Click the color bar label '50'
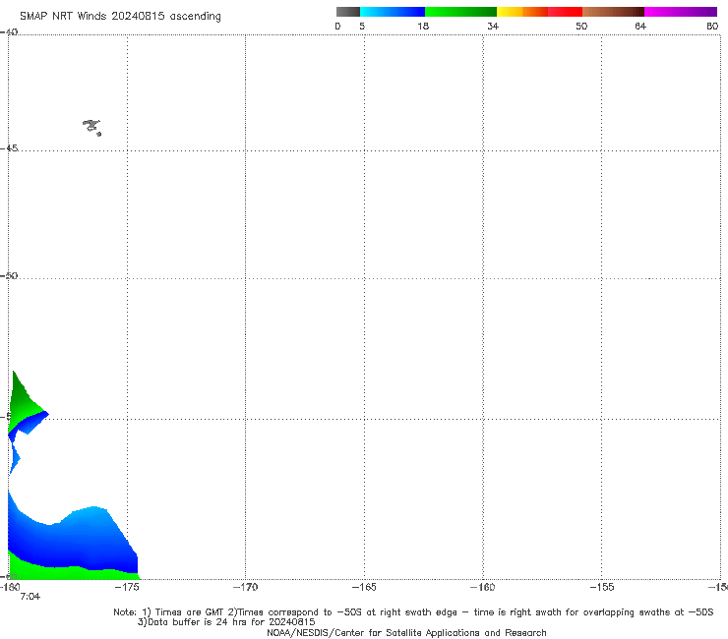This screenshot has height=639, width=728. (581, 26)
